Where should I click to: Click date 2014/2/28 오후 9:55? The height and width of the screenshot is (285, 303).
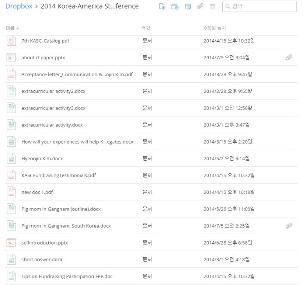[228, 91]
